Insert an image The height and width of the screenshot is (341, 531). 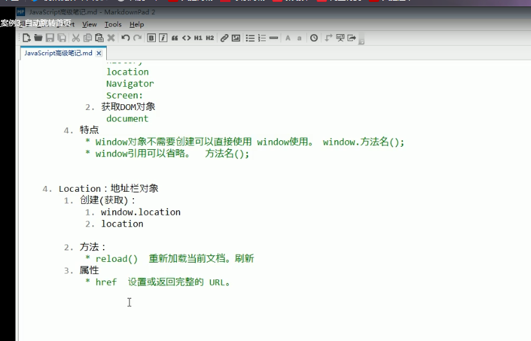(236, 38)
